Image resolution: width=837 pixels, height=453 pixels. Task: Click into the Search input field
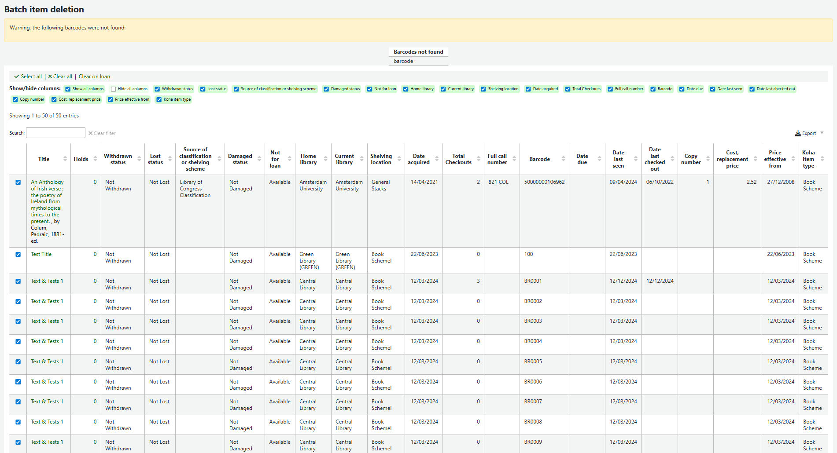coord(55,133)
